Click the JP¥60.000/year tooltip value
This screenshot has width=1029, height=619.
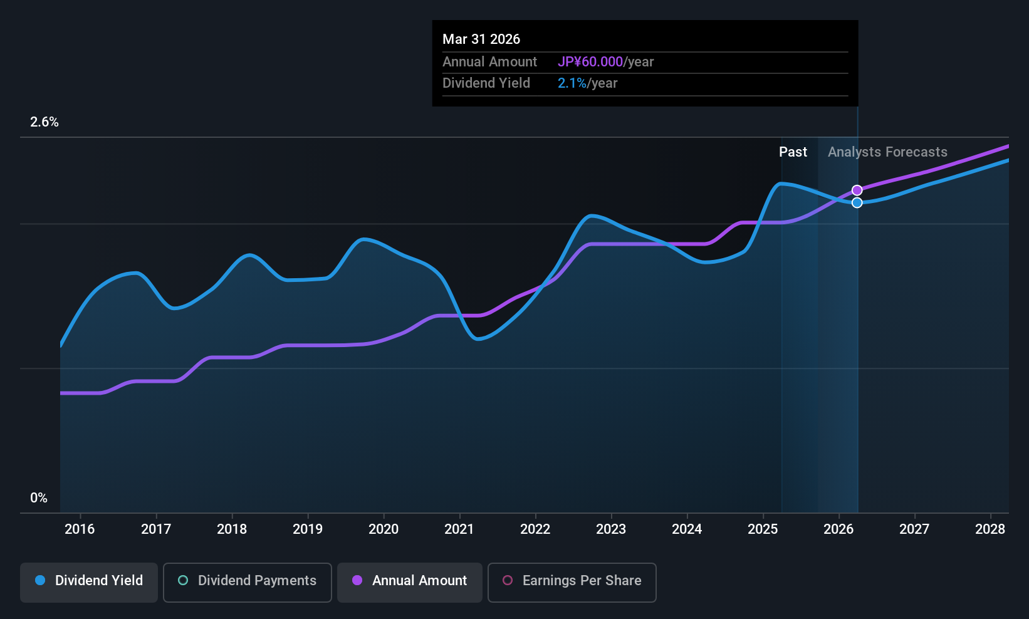click(x=605, y=62)
